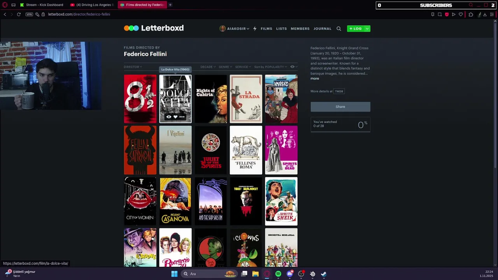Click the 'more' link in Fellini bio
Viewport: 498px width, 280px height.
tap(314, 79)
